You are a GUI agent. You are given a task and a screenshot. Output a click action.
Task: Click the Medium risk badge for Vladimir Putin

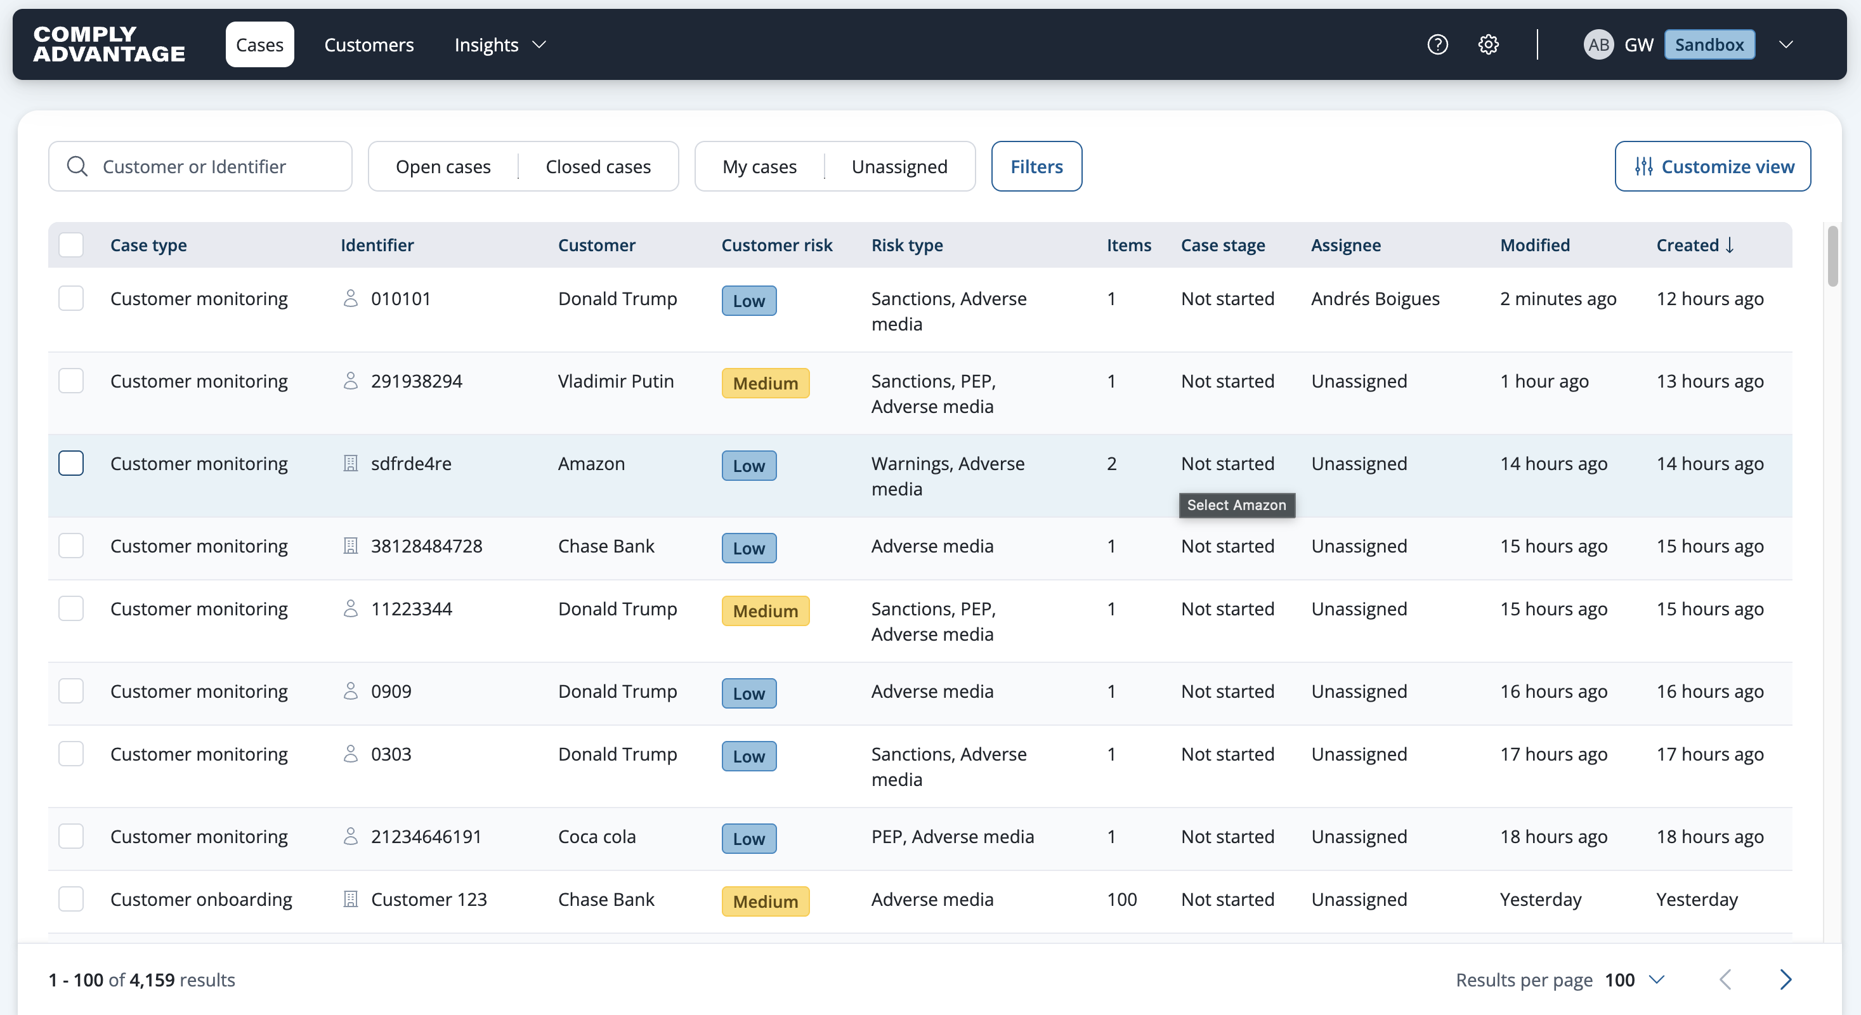[x=766, y=383]
